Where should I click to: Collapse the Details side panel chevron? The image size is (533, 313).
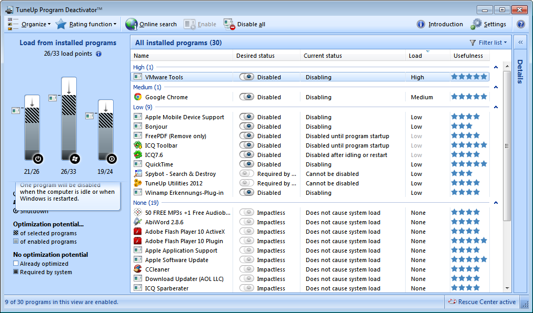[520, 43]
